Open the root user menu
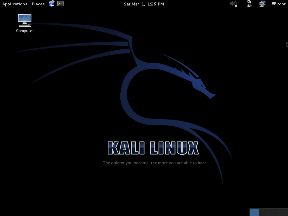This screenshot has width=288, height=216. coord(279,4)
